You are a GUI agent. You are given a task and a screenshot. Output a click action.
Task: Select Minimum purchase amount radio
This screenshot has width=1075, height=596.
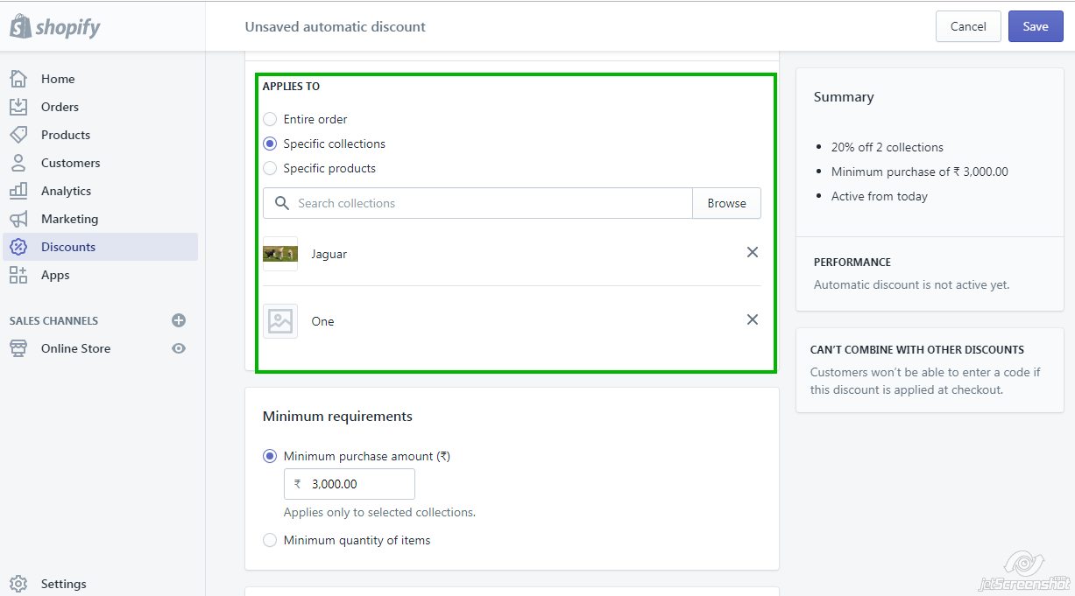[270, 456]
